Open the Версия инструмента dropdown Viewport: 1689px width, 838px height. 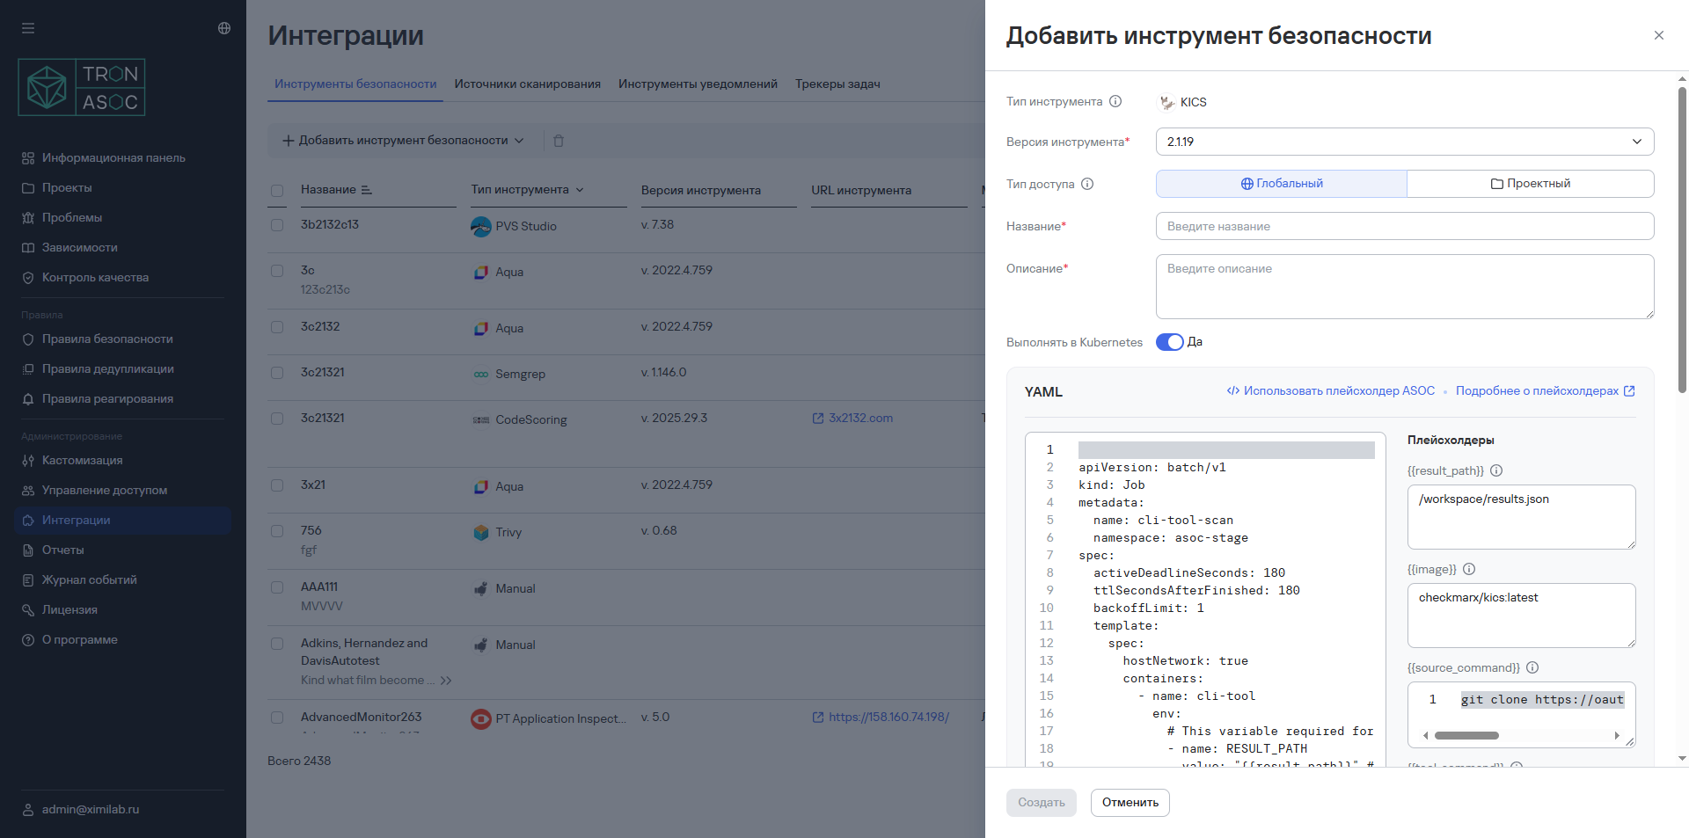1404,142
